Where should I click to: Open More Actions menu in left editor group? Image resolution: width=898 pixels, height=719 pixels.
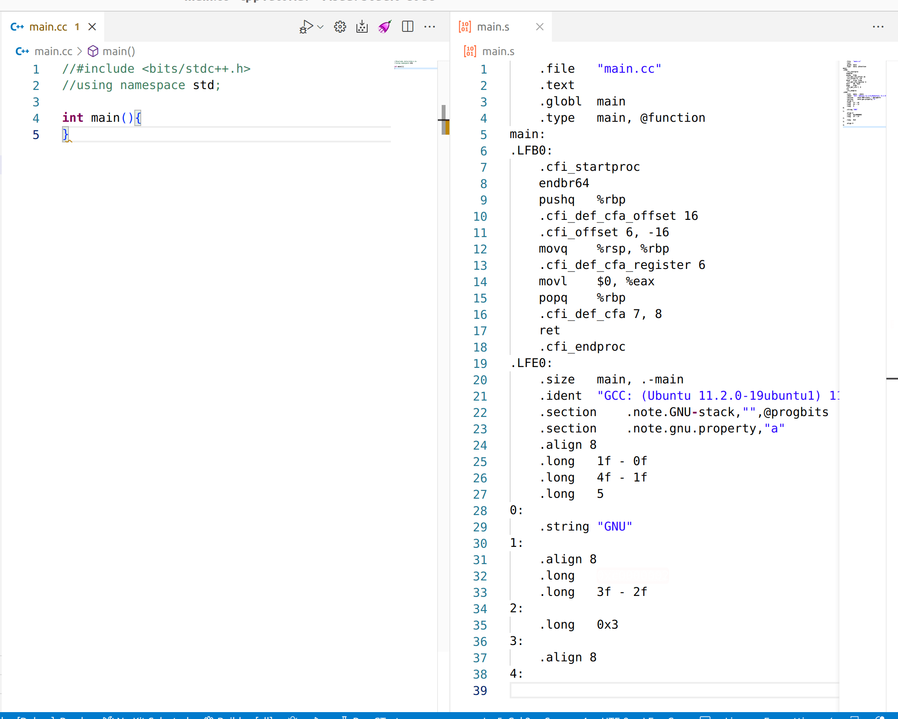click(x=430, y=27)
